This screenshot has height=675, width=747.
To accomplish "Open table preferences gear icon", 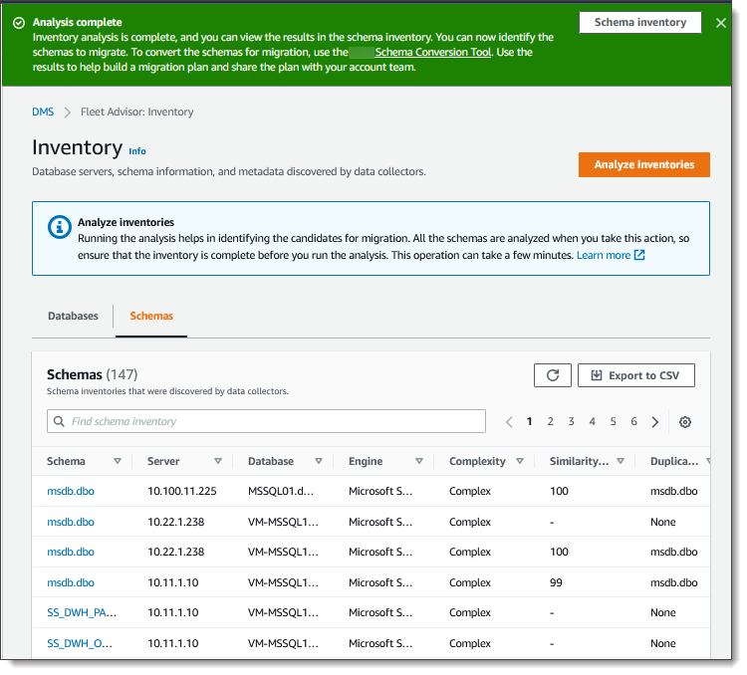I will 685,422.
